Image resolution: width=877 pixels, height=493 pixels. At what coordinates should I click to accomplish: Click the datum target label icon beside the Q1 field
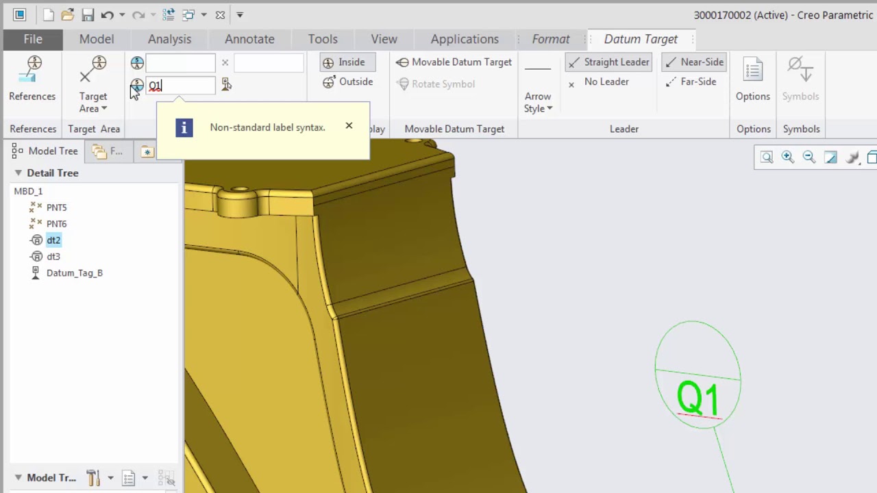(x=137, y=86)
